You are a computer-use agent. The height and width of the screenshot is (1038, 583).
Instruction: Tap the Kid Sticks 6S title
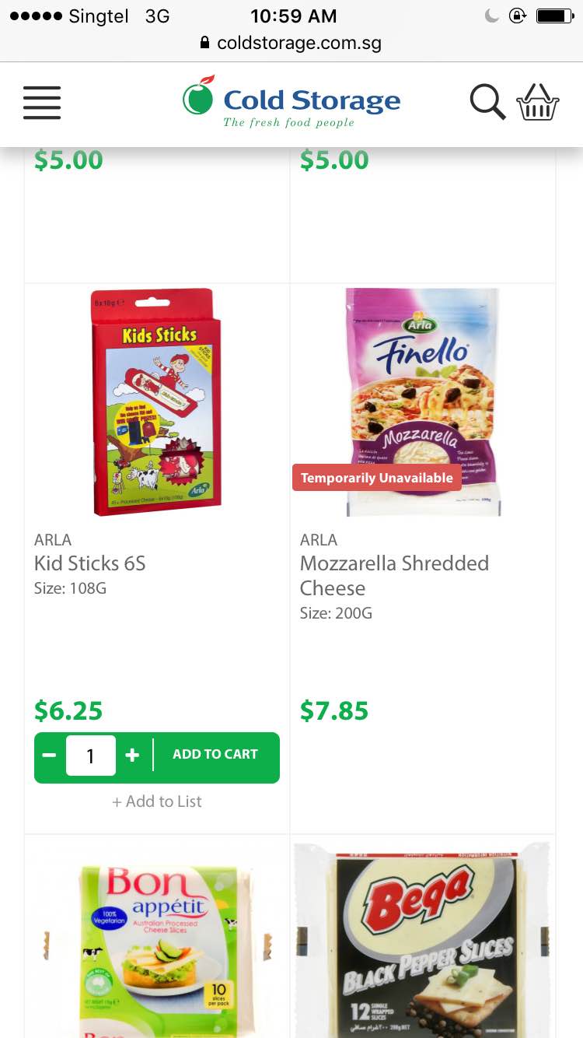[90, 563]
